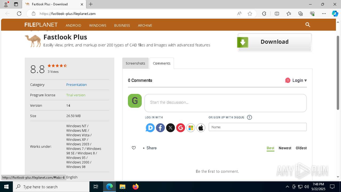
Task: Click the Trial version license link
Action: point(76,95)
